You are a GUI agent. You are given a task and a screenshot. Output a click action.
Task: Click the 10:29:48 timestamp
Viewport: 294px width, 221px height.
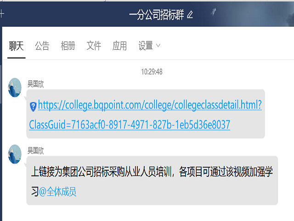152,72
